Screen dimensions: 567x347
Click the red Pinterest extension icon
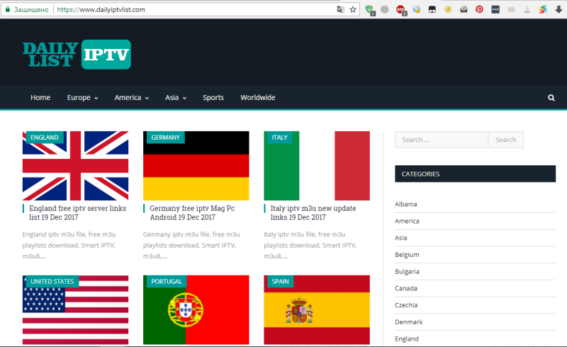pyautogui.click(x=479, y=10)
